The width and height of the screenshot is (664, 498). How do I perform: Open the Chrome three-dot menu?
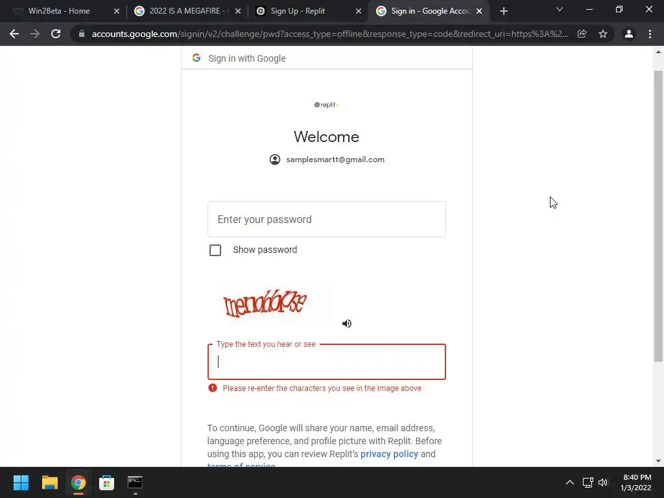pyautogui.click(x=650, y=34)
